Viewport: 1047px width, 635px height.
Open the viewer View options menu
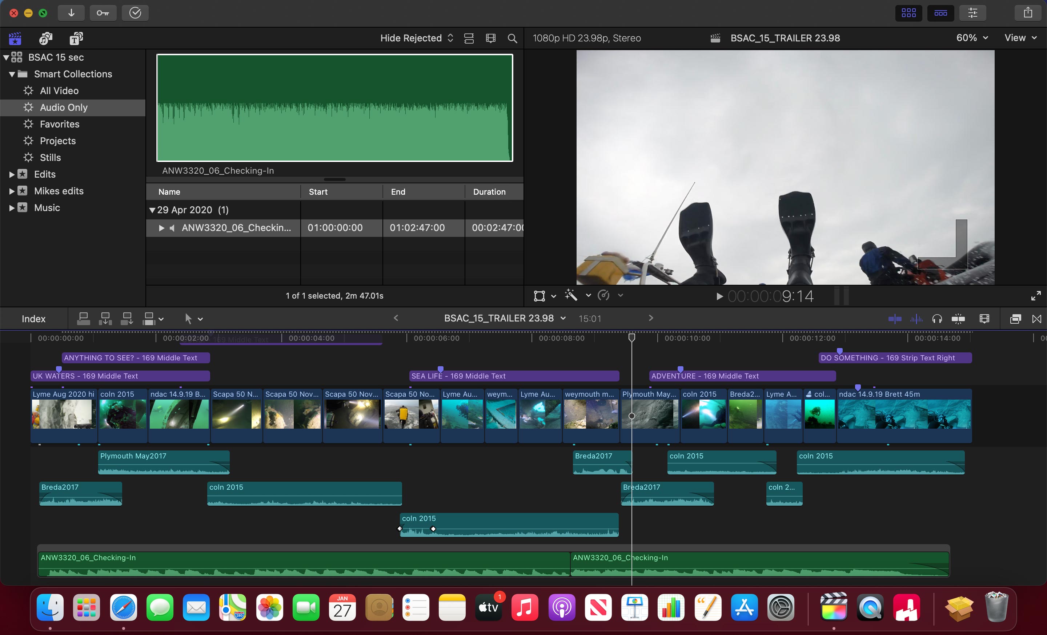click(1021, 38)
